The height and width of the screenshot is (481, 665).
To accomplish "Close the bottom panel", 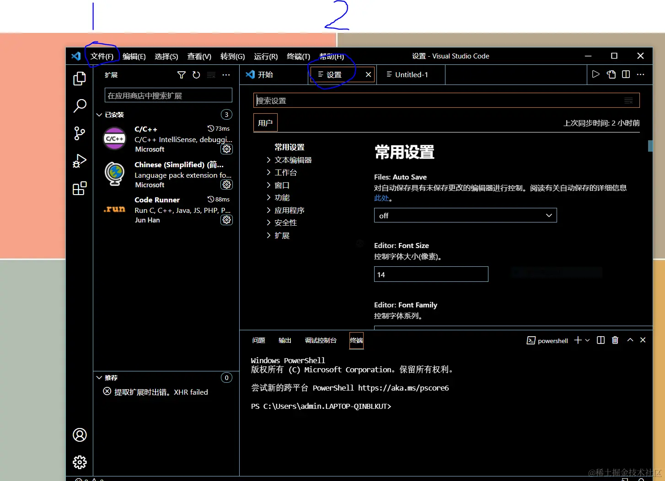I will pos(643,340).
